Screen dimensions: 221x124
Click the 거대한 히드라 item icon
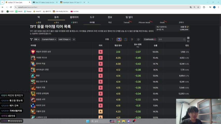33,58
